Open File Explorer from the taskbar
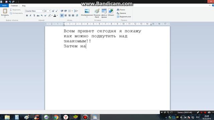 tap(7, 117)
